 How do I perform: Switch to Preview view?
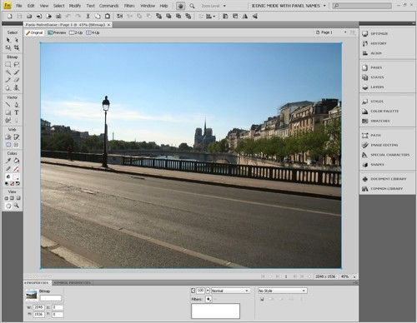(57, 32)
